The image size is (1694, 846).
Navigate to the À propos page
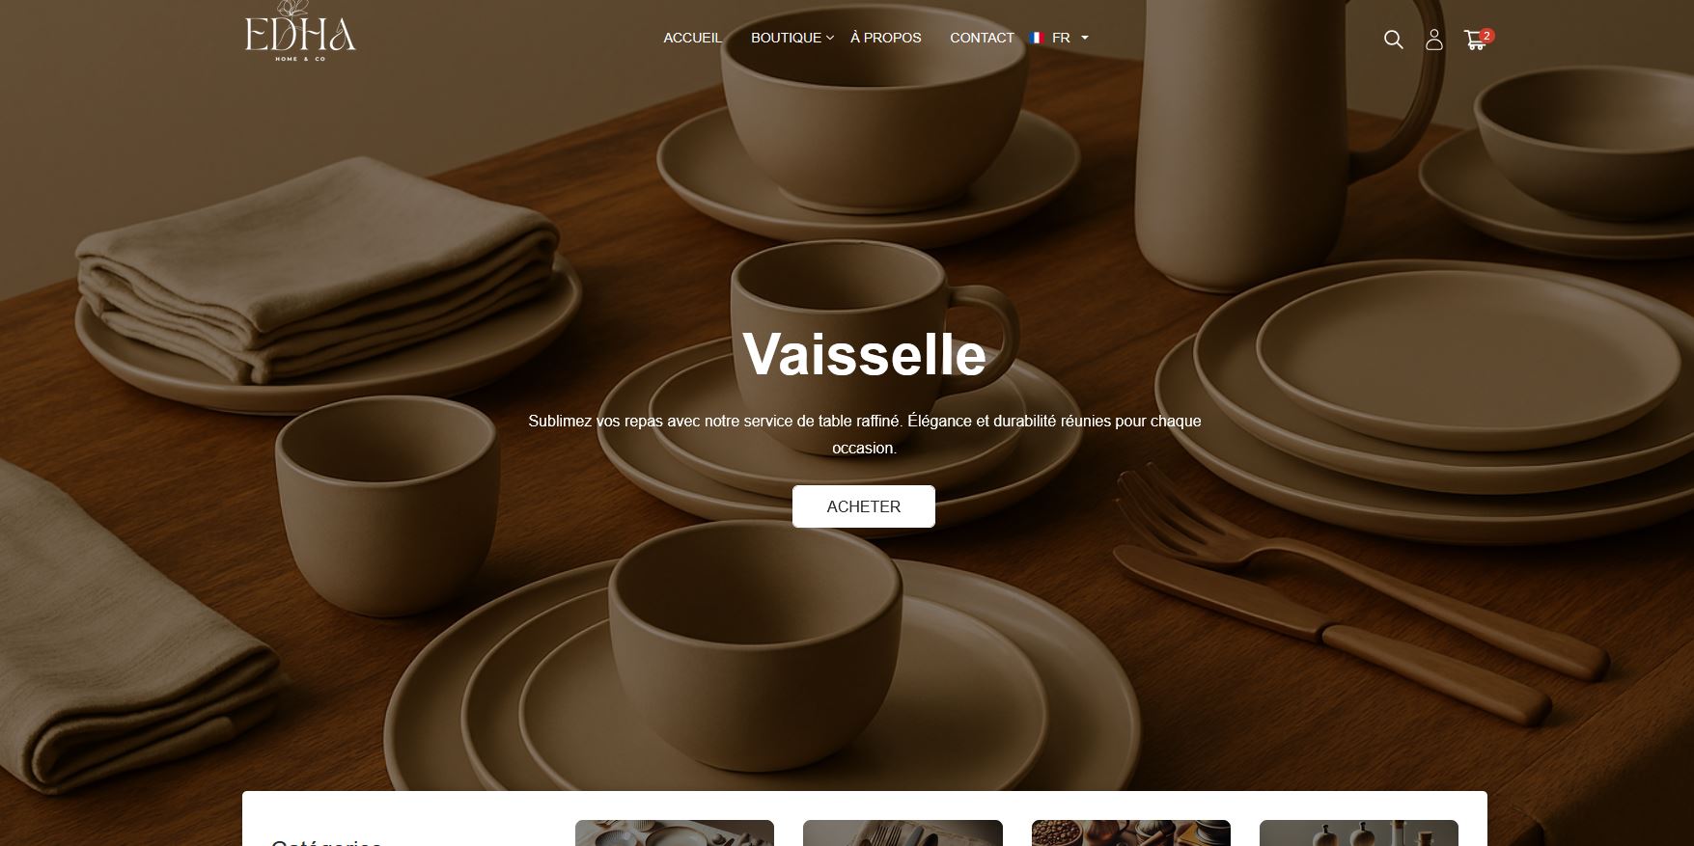(x=886, y=38)
